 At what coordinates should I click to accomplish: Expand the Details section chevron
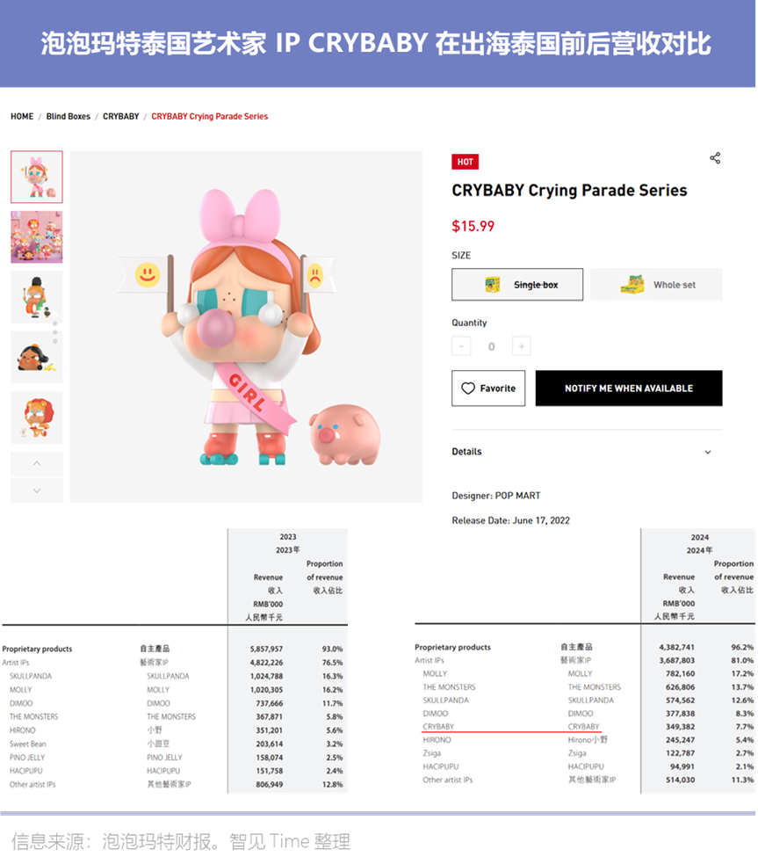(x=708, y=452)
